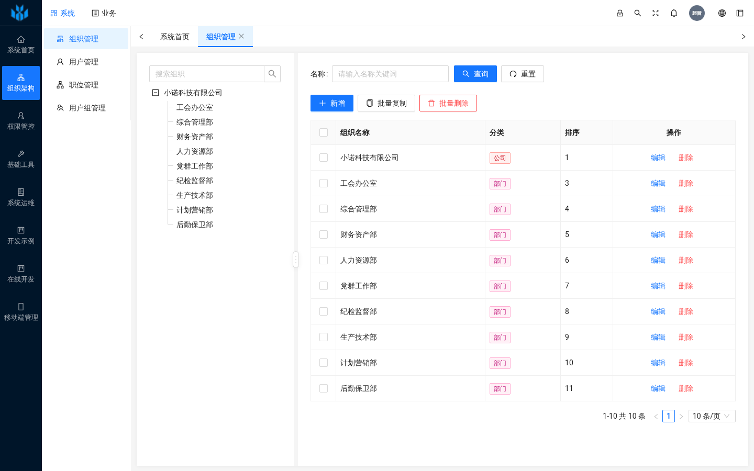The image size is (754, 471).
Task: Open 在线开发 sidebar item
Action: coord(21,274)
